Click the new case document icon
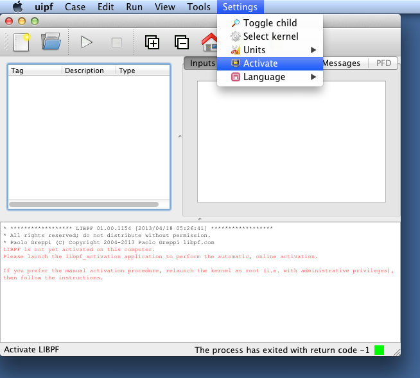420x378 pixels. click(x=21, y=42)
